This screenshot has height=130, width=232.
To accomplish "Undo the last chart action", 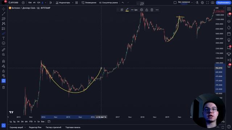I will tap(123, 3).
